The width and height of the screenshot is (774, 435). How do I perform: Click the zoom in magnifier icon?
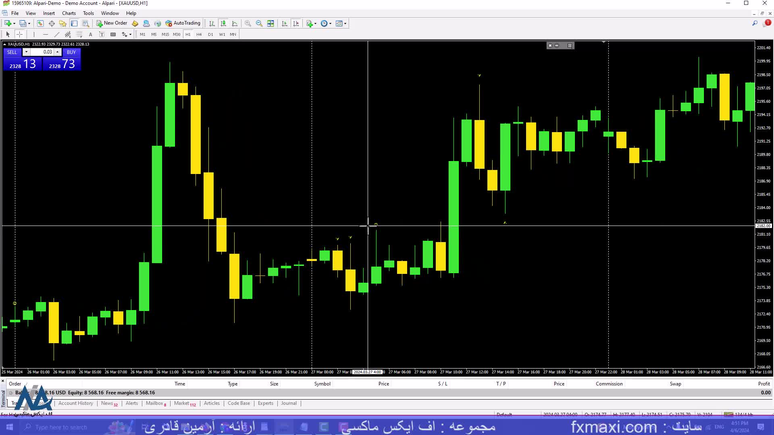point(248,23)
